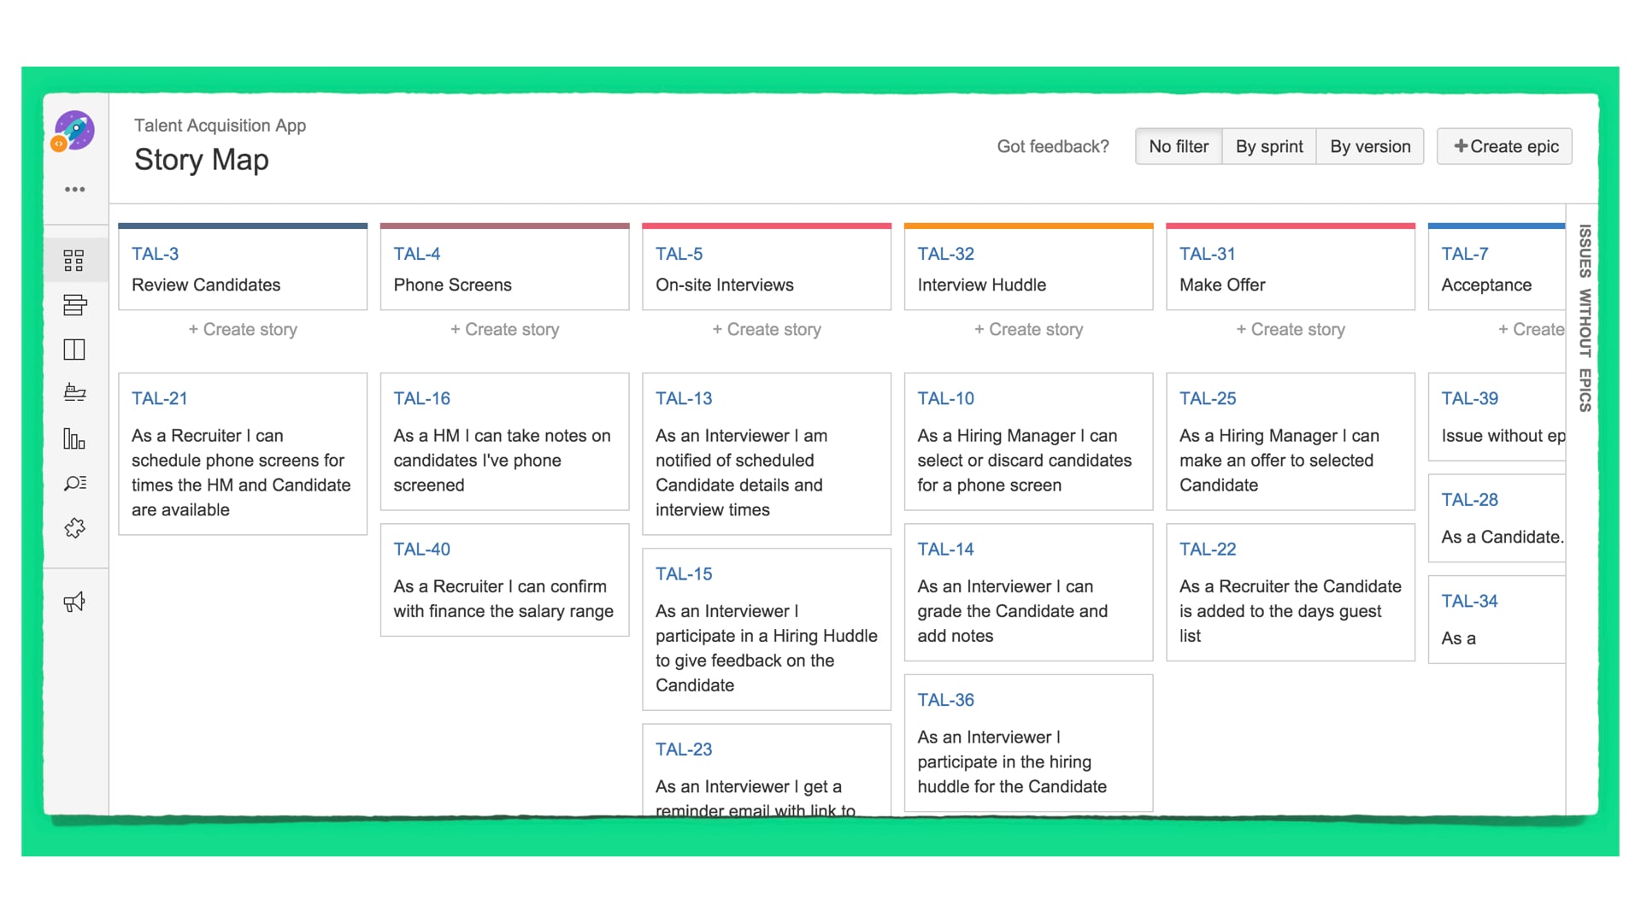Viewport: 1641px width, 923px height.
Task: Open the issue search icon in sidebar
Action: pyautogui.click(x=74, y=483)
